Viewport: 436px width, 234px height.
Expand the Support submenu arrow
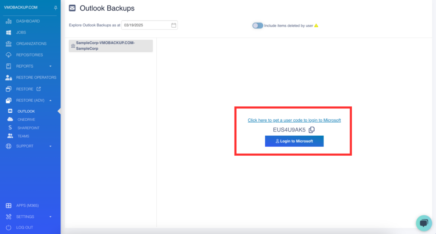[50, 146]
